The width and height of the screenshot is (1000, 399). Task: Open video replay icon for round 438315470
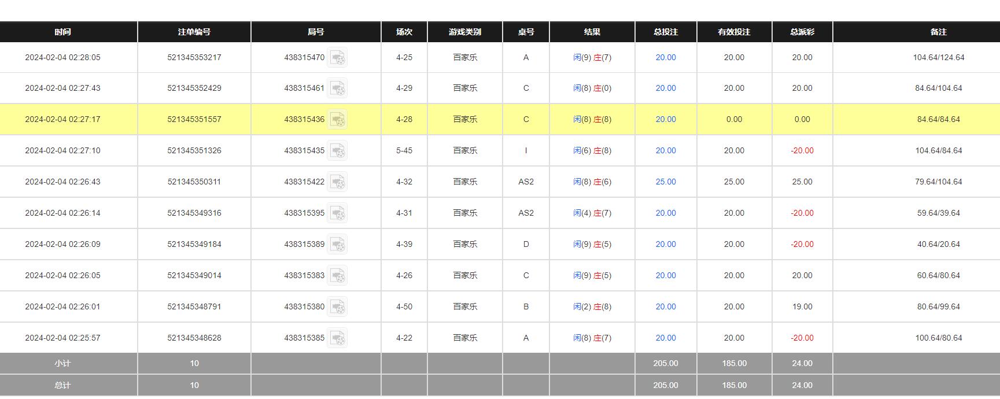pos(337,57)
